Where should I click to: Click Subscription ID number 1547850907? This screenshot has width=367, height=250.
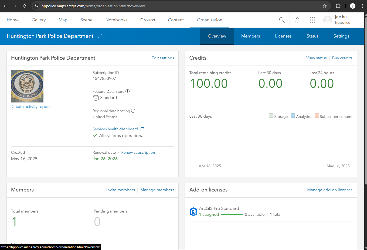[x=104, y=78]
